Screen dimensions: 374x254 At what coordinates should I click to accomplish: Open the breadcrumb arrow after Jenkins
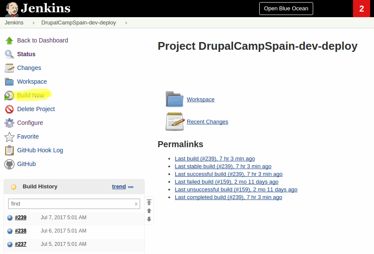coord(34,23)
